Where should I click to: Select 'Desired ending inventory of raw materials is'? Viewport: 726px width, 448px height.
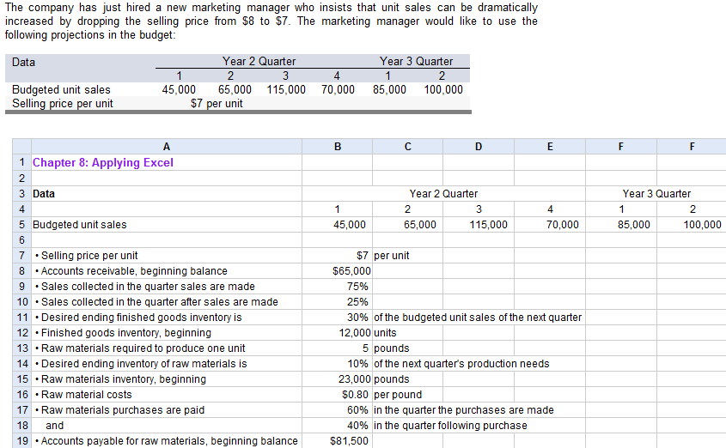(166, 364)
